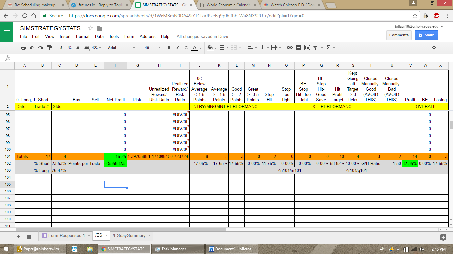453x254 pixels.
Task: Star the SIMSTRATEGYSTATS document
Action: (91, 28)
